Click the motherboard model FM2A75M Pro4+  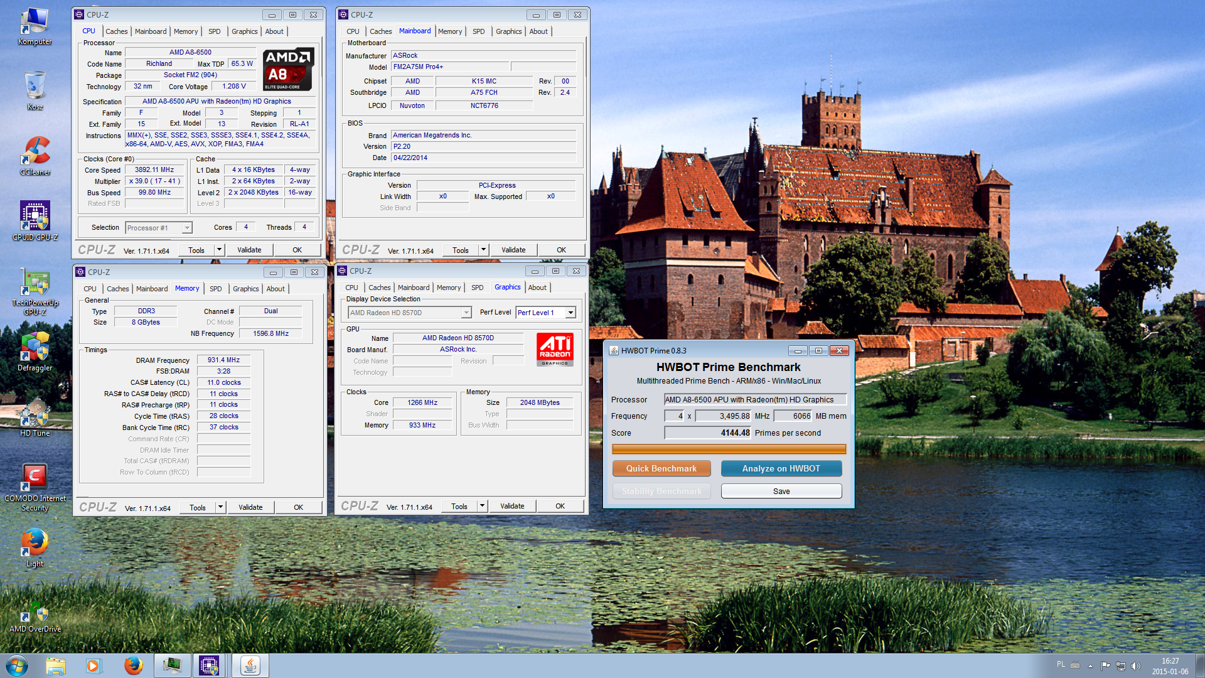pyautogui.click(x=449, y=67)
